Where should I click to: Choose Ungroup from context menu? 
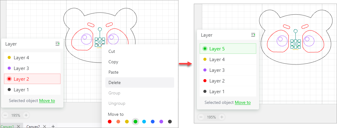tap(140, 104)
